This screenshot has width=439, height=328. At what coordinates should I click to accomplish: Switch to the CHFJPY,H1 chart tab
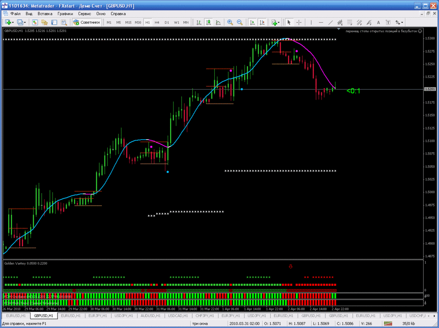[204, 316]
